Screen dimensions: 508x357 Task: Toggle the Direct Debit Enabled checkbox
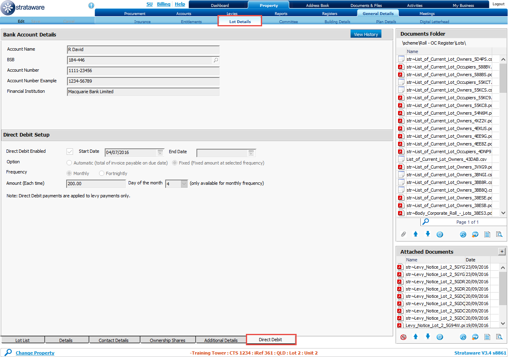coord(70,152)
